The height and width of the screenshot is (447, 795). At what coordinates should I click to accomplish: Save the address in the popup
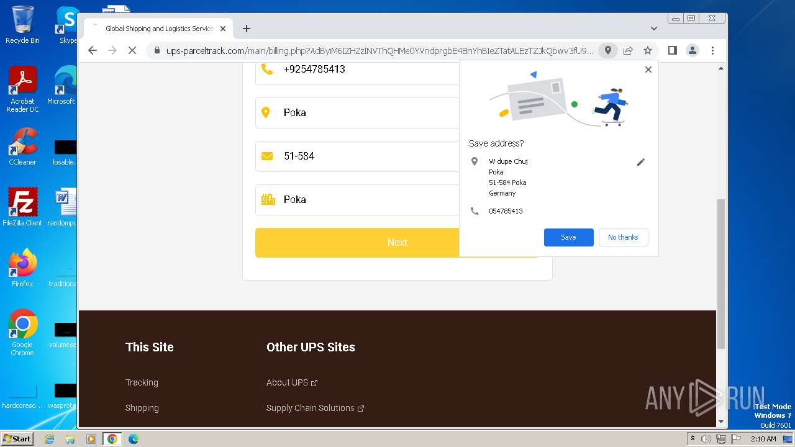(568, 237)
